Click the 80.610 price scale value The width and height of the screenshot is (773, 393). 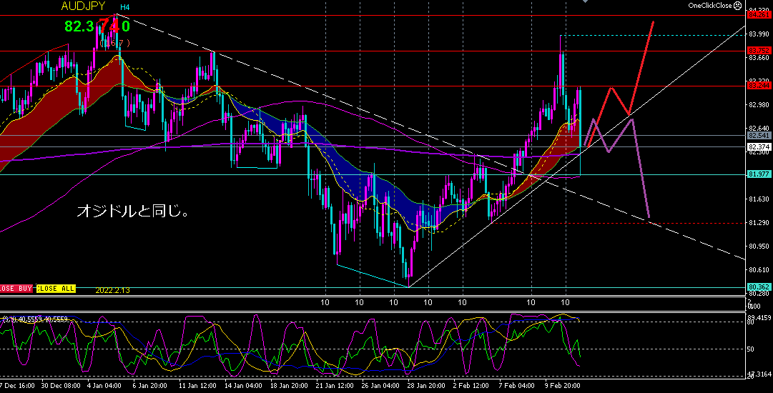pos(759,270)
